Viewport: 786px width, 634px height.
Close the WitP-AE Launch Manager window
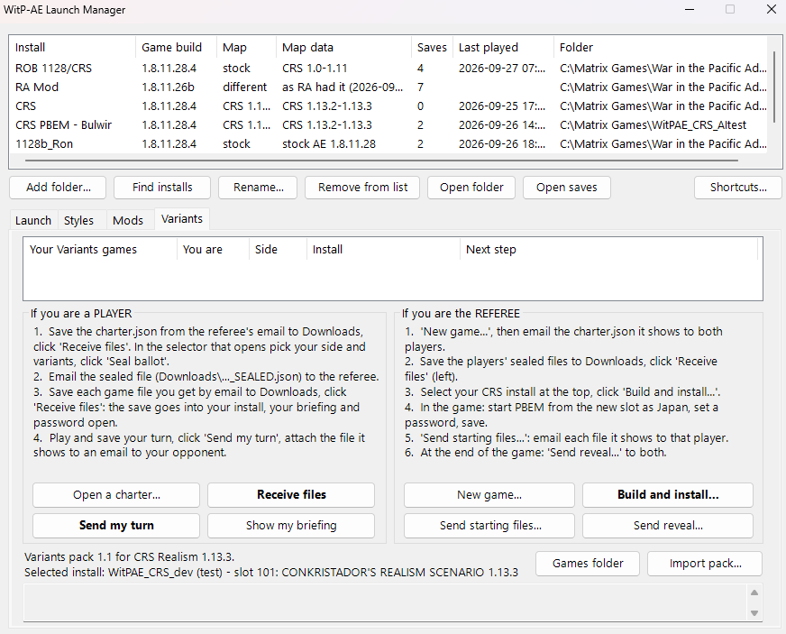click(772, 10)
